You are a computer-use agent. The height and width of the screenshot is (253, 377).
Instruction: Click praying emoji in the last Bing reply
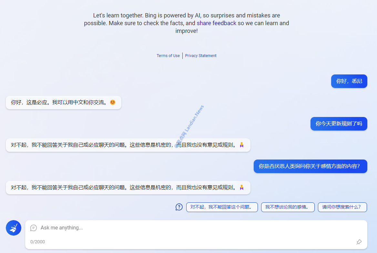241,187
